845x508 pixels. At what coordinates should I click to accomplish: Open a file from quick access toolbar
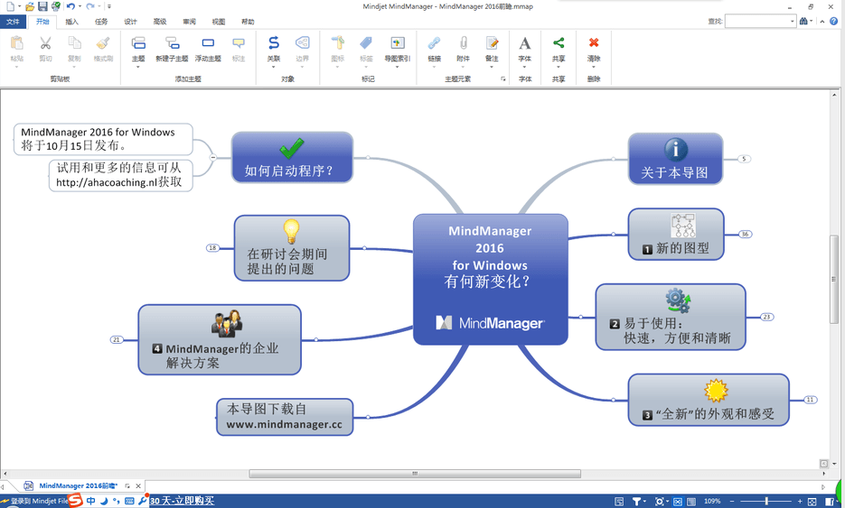pyautogui.click(x=30, y=6)
